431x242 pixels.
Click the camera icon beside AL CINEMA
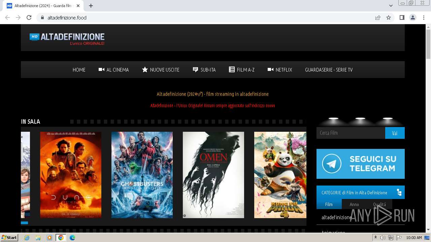point(101,70)
